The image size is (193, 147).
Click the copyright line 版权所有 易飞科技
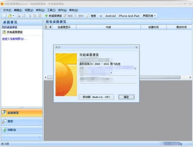click(x=100, y=64)
